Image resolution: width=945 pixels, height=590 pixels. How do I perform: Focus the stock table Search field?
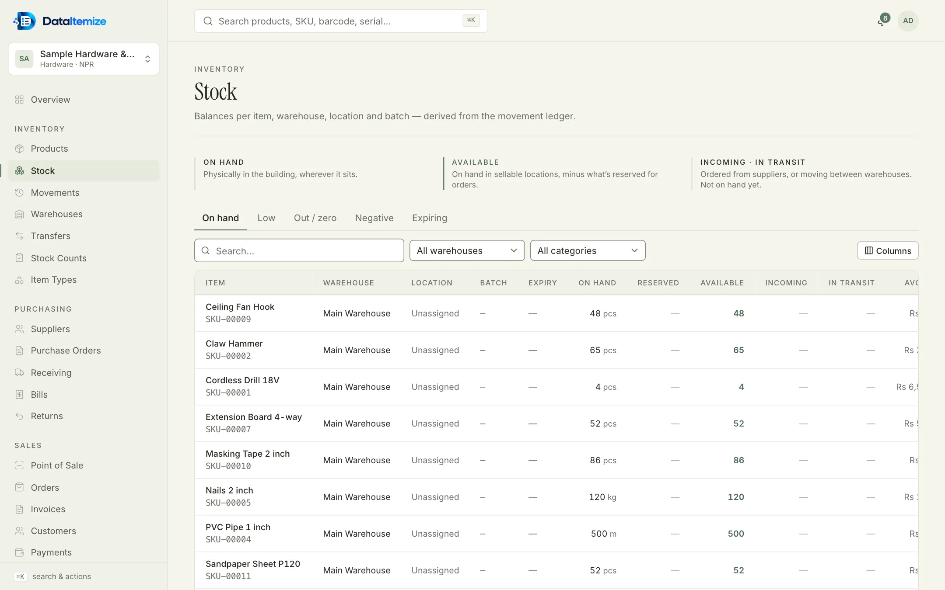pyautogui.click(x=299, y=250)
